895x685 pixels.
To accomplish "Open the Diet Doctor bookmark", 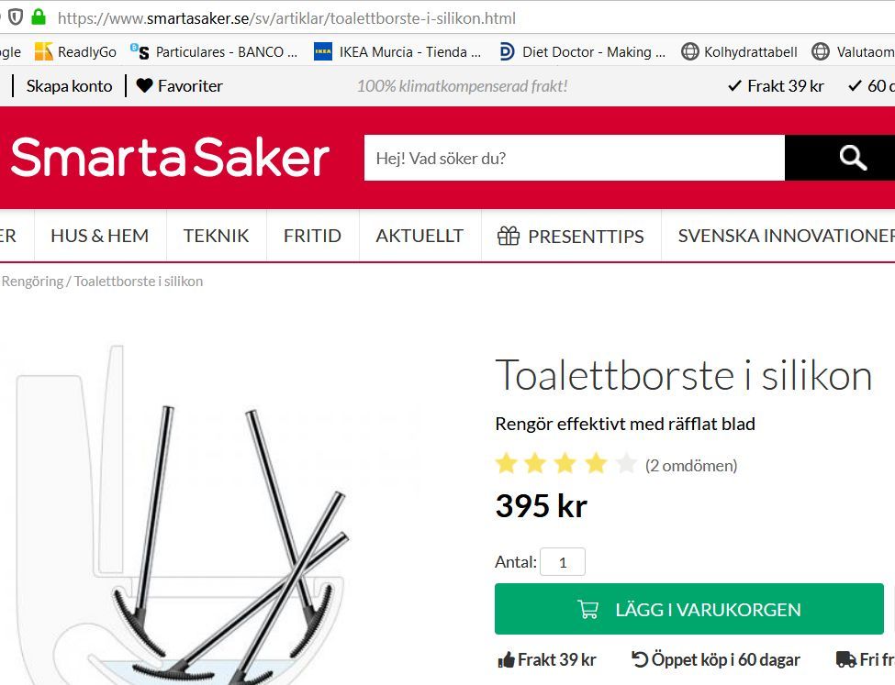I will 583,52.
